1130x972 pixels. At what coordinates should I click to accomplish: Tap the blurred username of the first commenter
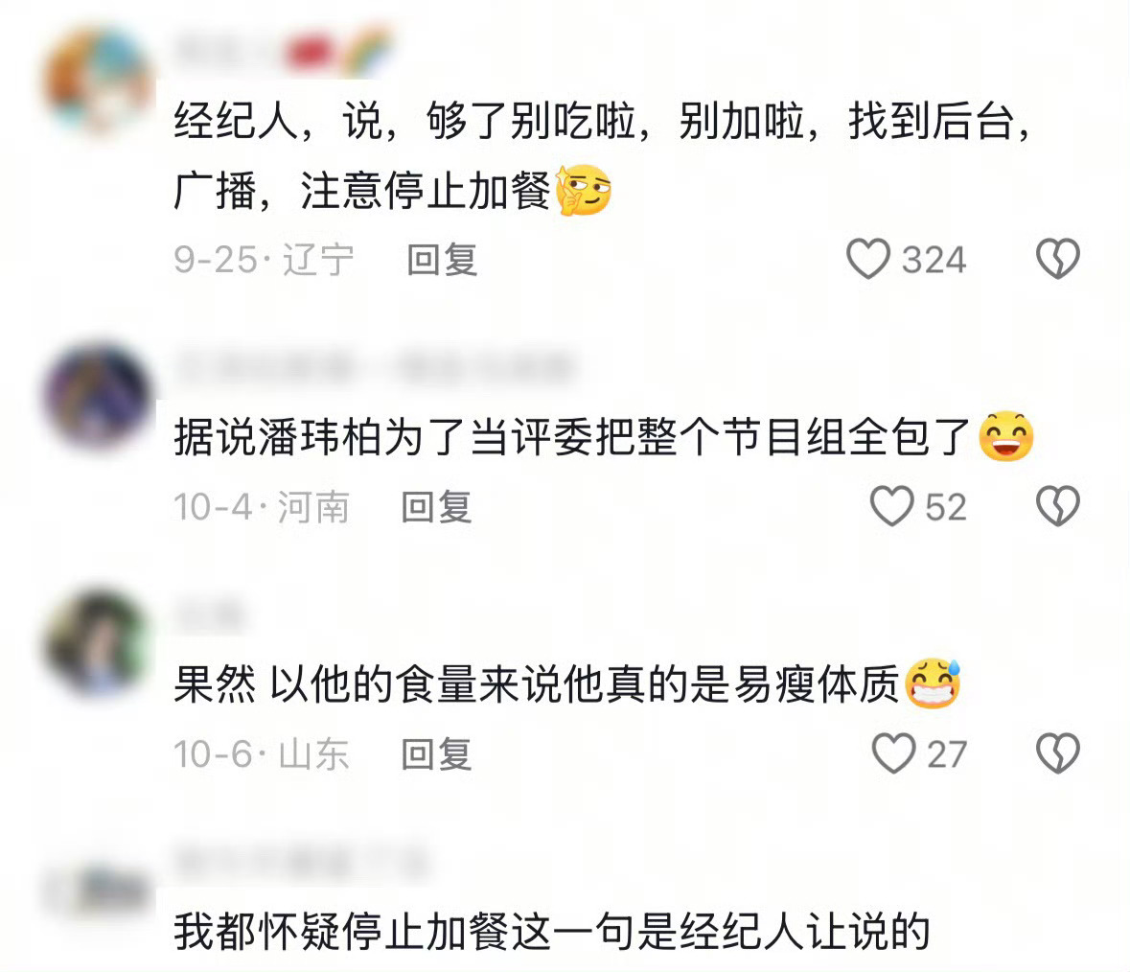[283, 51]
